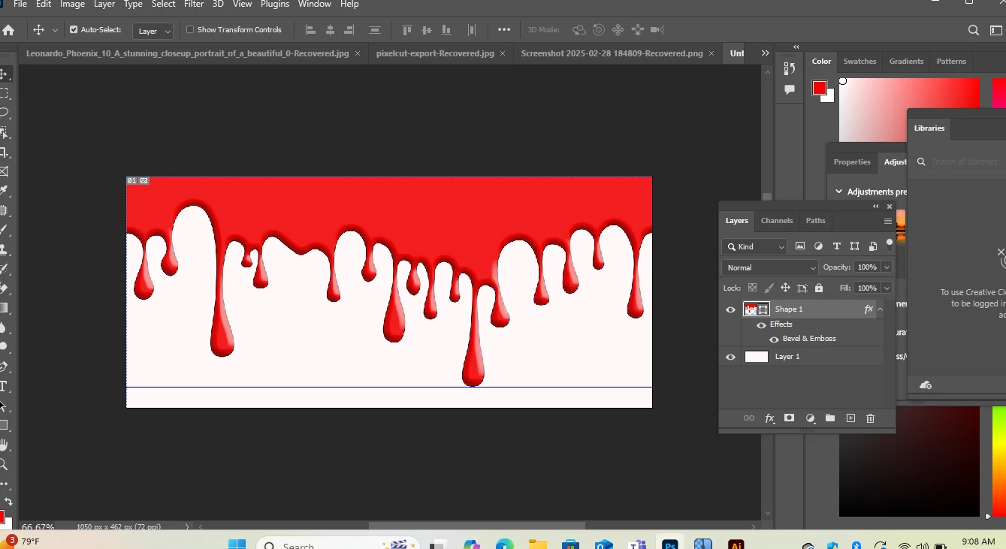Screen dimensions: 1006x549
Task: Show more document tabs chevron
Action: tap(765, 53)
